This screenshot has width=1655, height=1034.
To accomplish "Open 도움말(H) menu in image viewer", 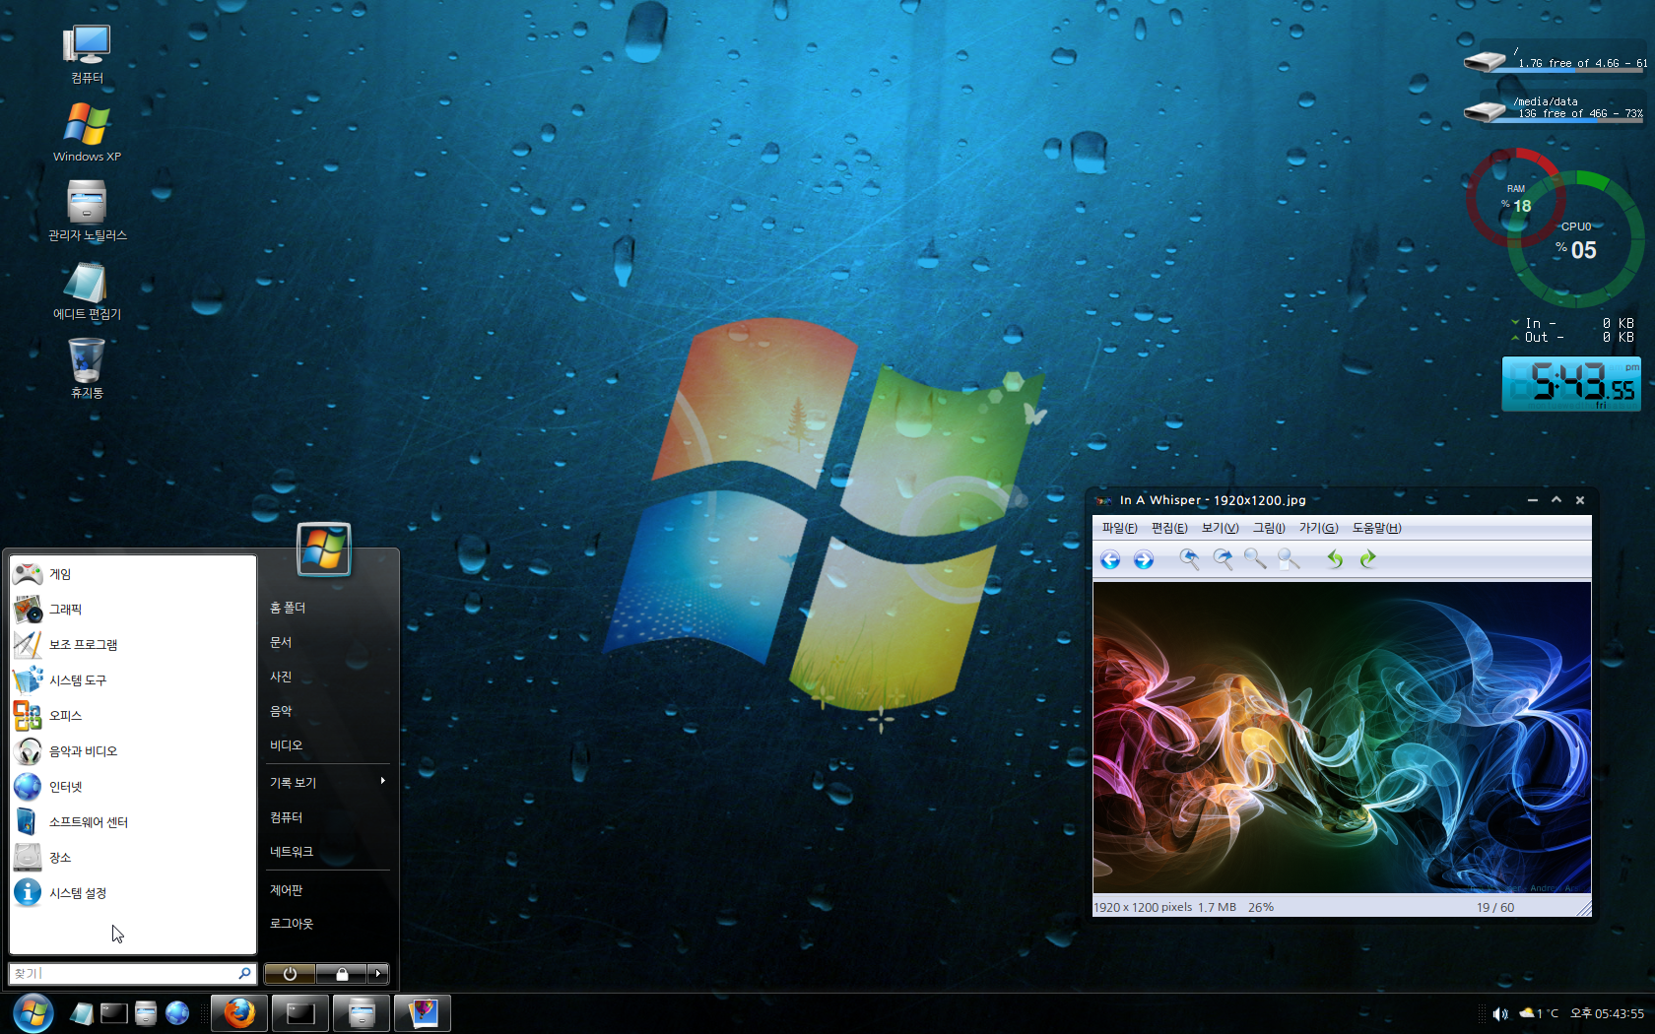I will pos(1376,528).
